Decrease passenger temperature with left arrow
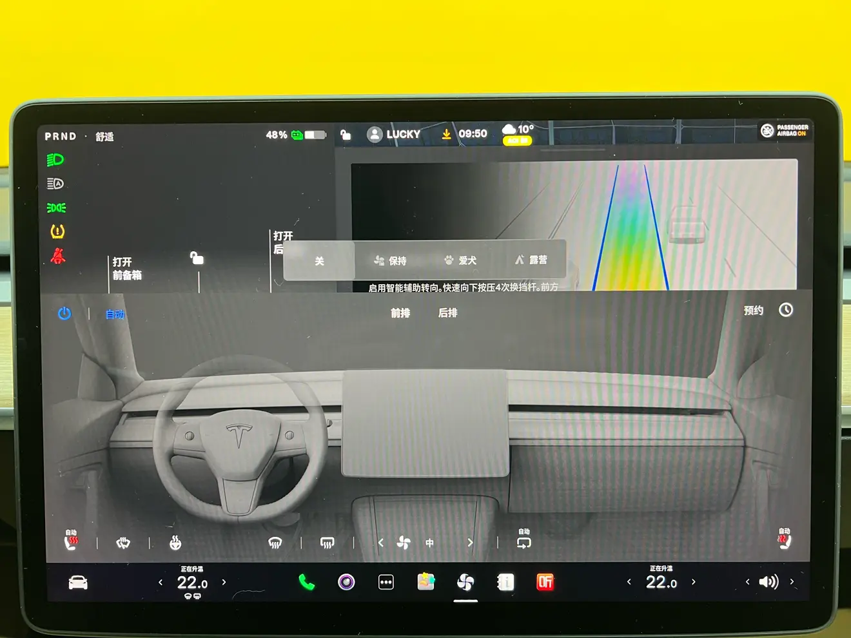 (629, 582)
